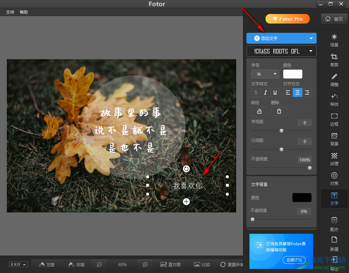Select the 裁剪 crop tool
This screenshot has height=273, width=349.
click(x=334, y=60)
